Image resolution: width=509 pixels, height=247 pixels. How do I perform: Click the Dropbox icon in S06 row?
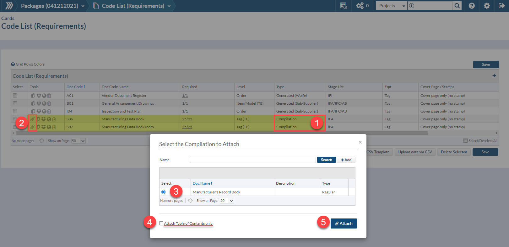tap(43, 119)
